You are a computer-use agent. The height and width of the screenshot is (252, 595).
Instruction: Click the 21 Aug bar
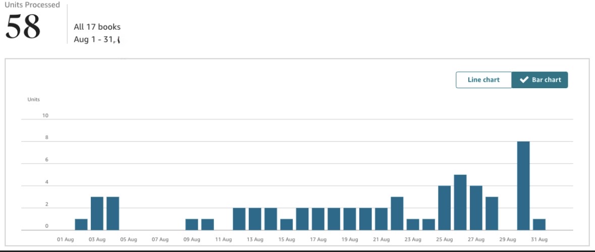pos(382,219)
